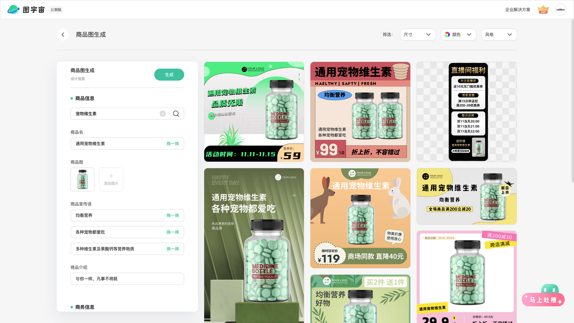This screenshot has height=323, width=574.
Task: Click 换一换 next to 各种宠物都爱吃
Action: click(x=173, y=232)
